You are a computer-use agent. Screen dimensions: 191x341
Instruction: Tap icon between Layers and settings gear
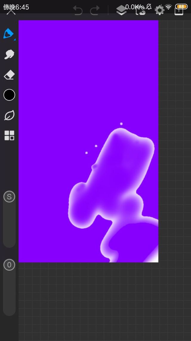tap(140, 11)
